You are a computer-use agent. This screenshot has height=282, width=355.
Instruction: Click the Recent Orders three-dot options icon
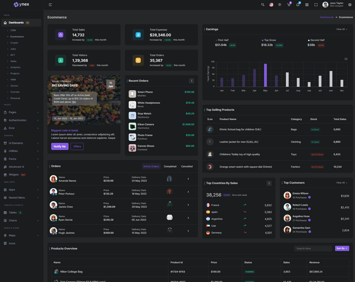click(x=192, y=81)
